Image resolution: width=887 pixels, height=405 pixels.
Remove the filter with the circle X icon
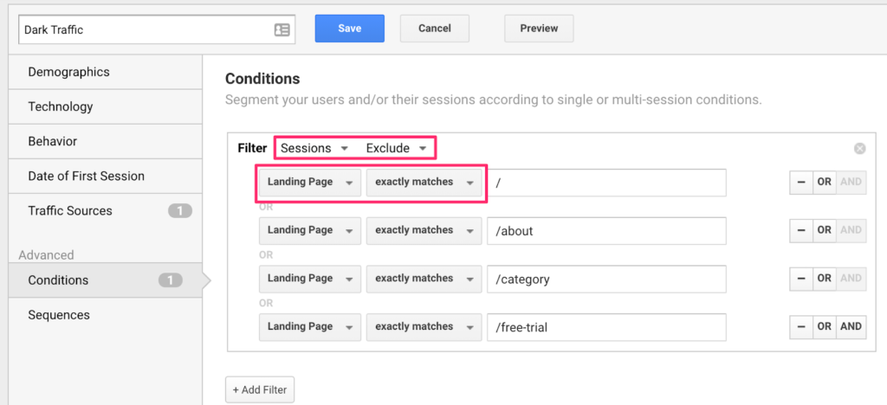[x=859, y=149]
